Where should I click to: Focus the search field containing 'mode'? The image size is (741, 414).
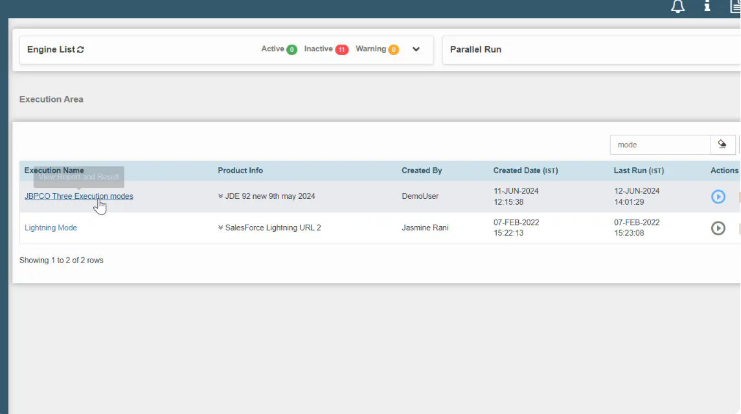click(x=660, y=144)
